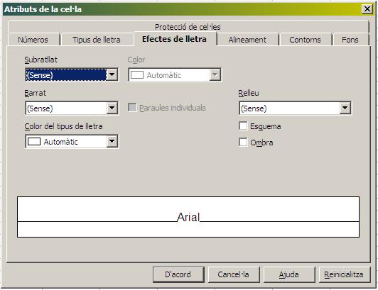The width and height of the screenshot is (378, 290).
Task: Switch to the Fons tab
Action: [350, 40]
